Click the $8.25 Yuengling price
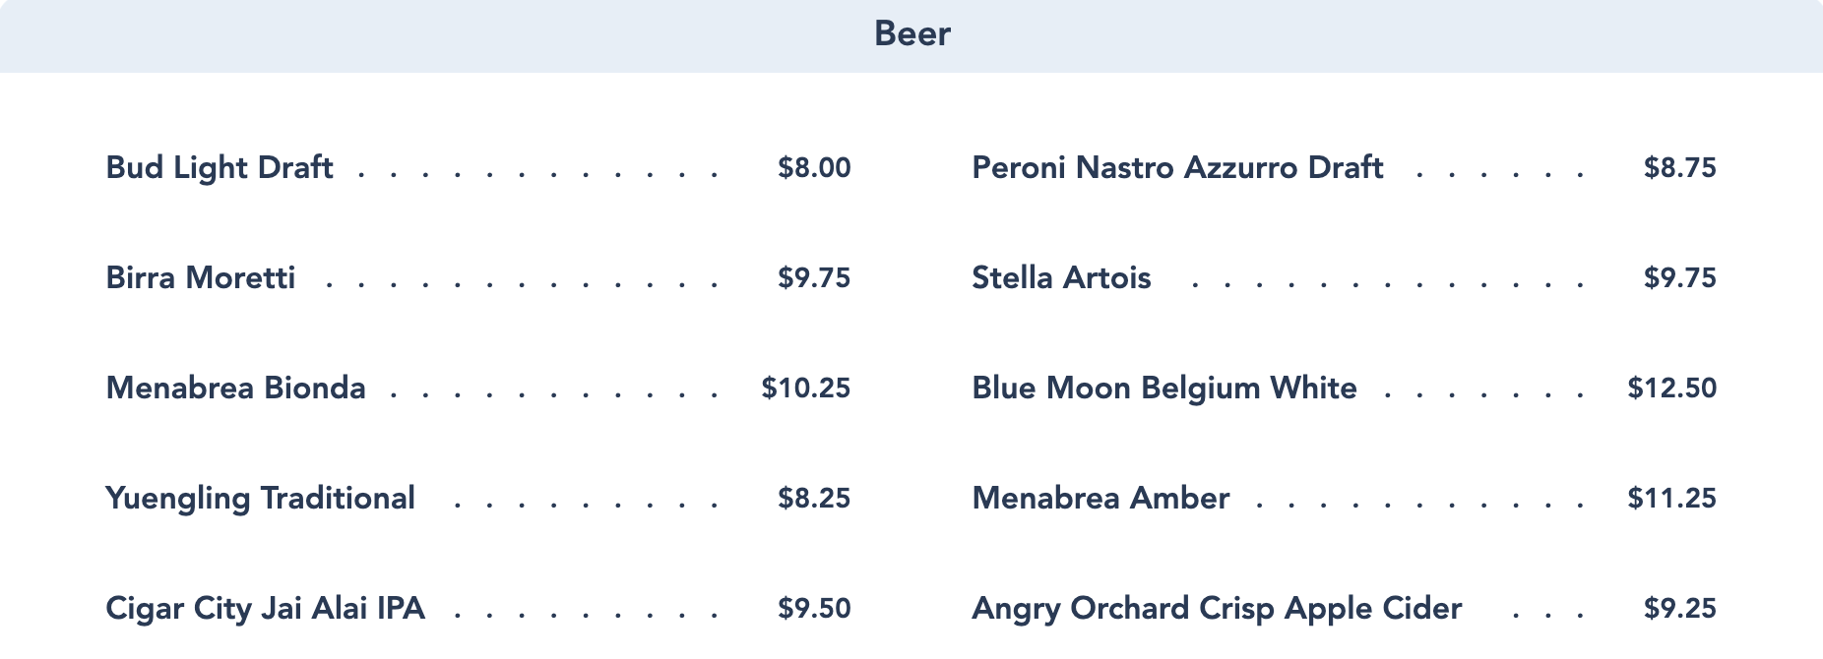Image resolution: width=1823 pixels, height=659 pixels. 814,499
